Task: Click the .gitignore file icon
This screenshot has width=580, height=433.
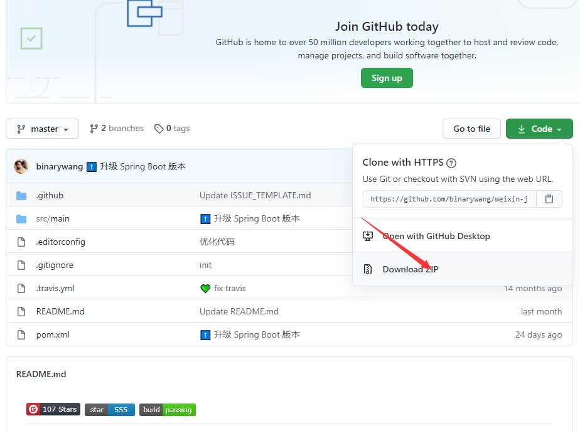Action: (21, 265)
